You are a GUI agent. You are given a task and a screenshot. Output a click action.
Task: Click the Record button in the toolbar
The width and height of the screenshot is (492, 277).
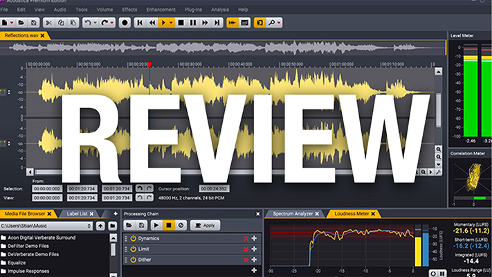click(125, 22)
